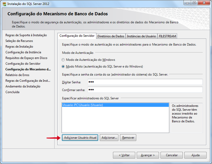Click the Concluída step
The image size is (212, 164).
(13, 92)
